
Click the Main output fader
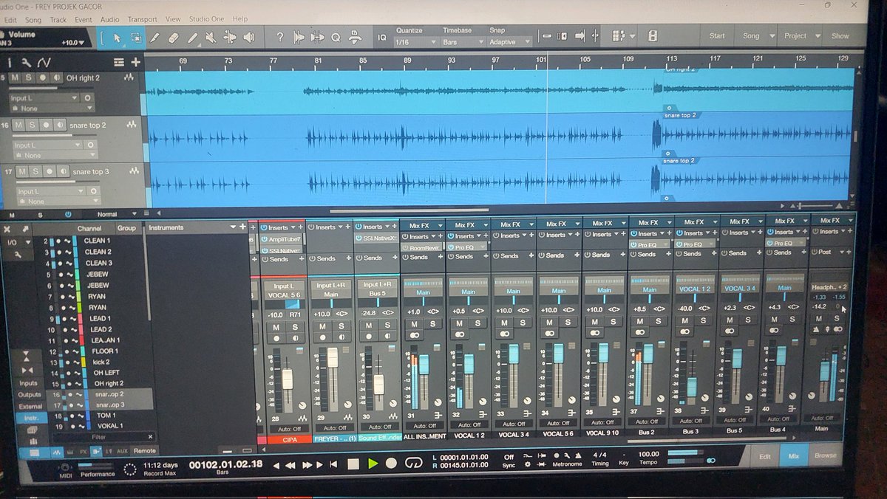pyautogui.click(x=825, y=370)
